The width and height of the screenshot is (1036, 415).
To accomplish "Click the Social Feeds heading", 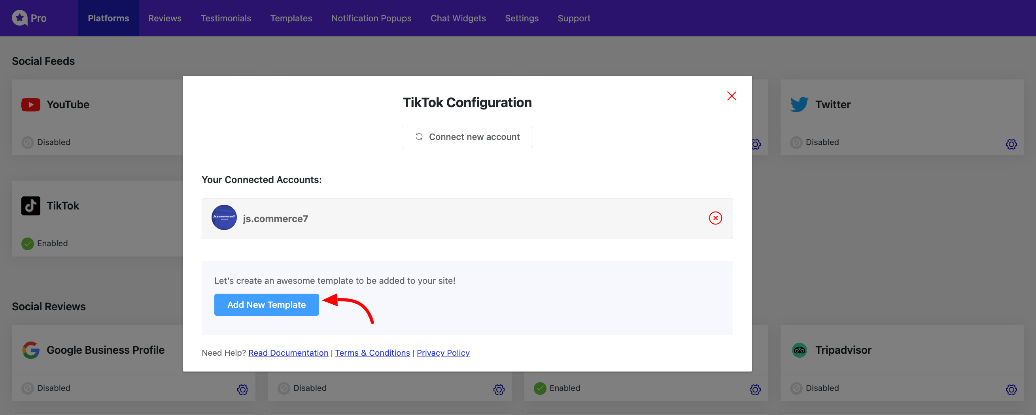I will (x=43, y=61).
